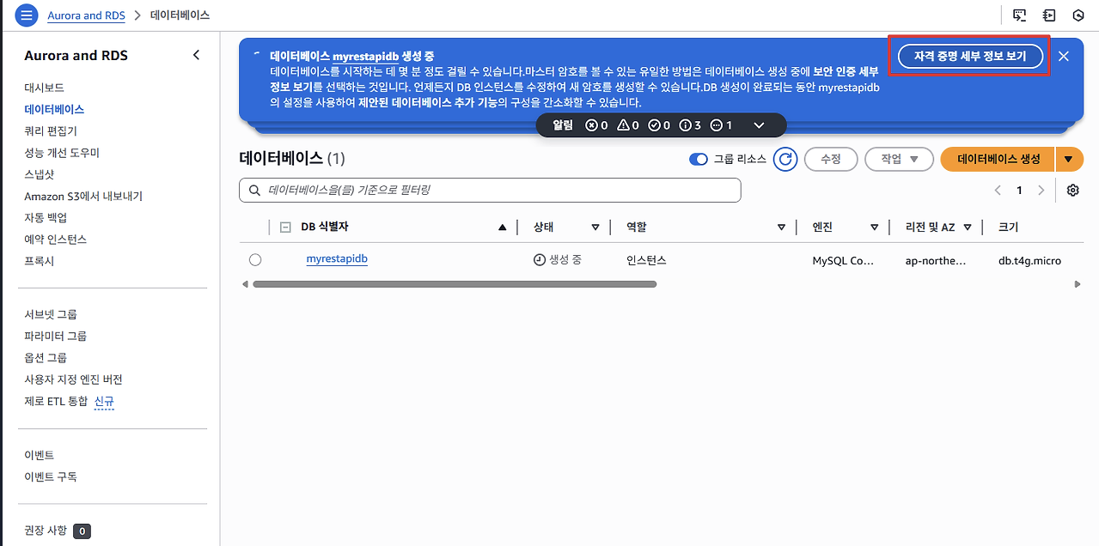
Task: Open 리전 및 AZ column filter arrow
Action: [x=968, y=227]
